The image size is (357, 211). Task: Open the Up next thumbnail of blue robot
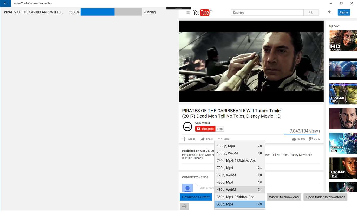tap(343, 143)
